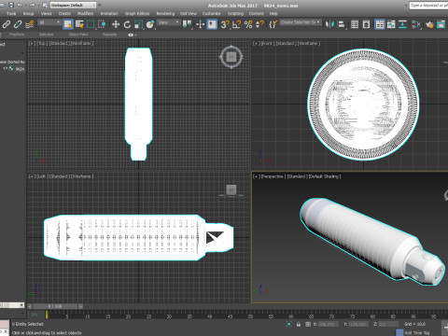Click the Mirror tool icon
The width and height of the screenshot is (448, 336).
click(x=329, y=24)
